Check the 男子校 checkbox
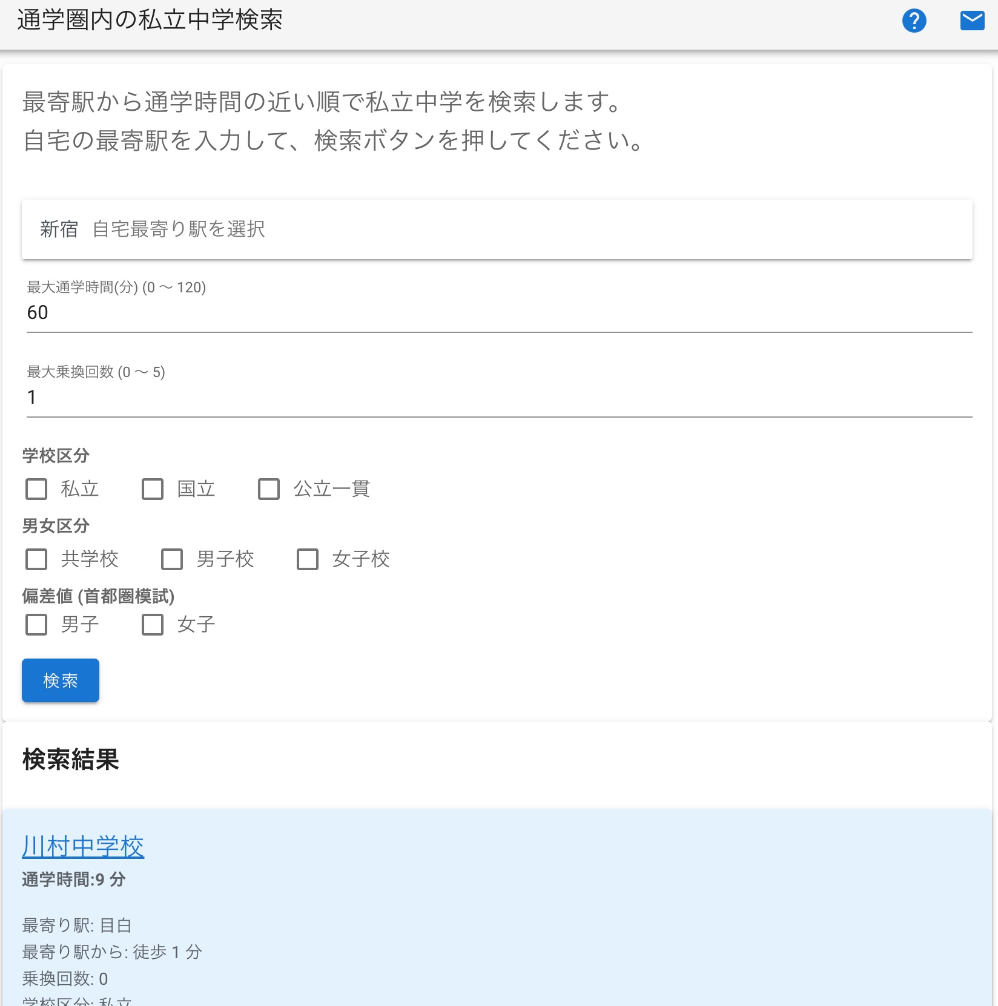 172,559
